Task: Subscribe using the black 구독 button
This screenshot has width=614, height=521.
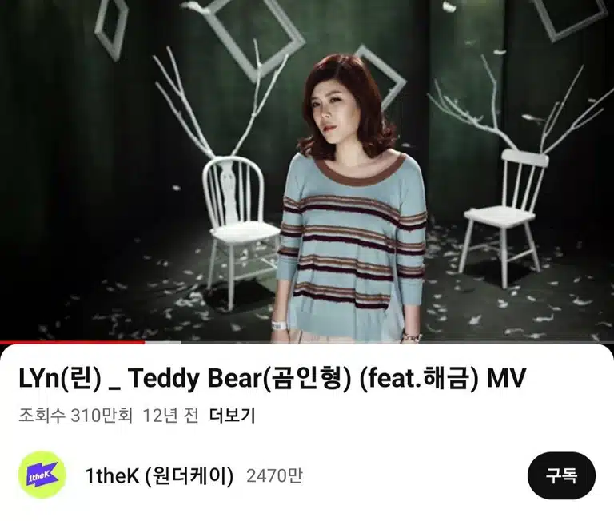Action: tap(561, 475)
